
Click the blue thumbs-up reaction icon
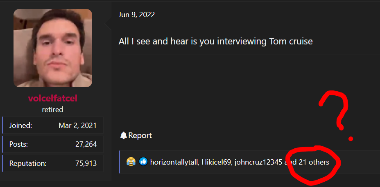143,162
